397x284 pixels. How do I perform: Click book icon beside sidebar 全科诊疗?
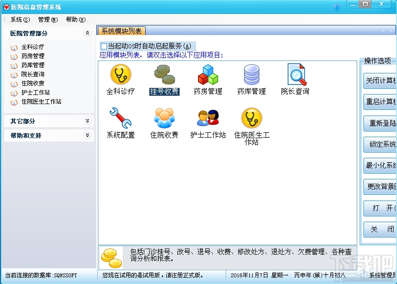(x=14, y=47)
